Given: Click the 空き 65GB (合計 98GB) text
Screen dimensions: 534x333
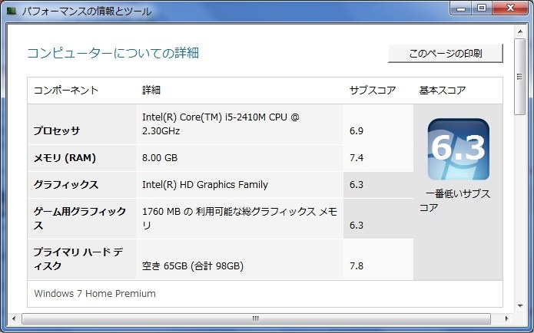Looking at the screenshot, I should click(193, 266).
